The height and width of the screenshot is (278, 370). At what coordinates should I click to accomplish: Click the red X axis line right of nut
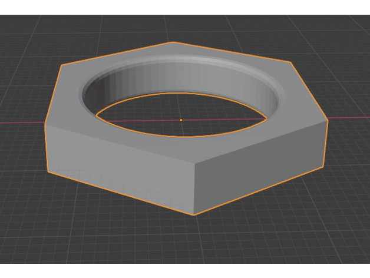(x=351, y=118)
